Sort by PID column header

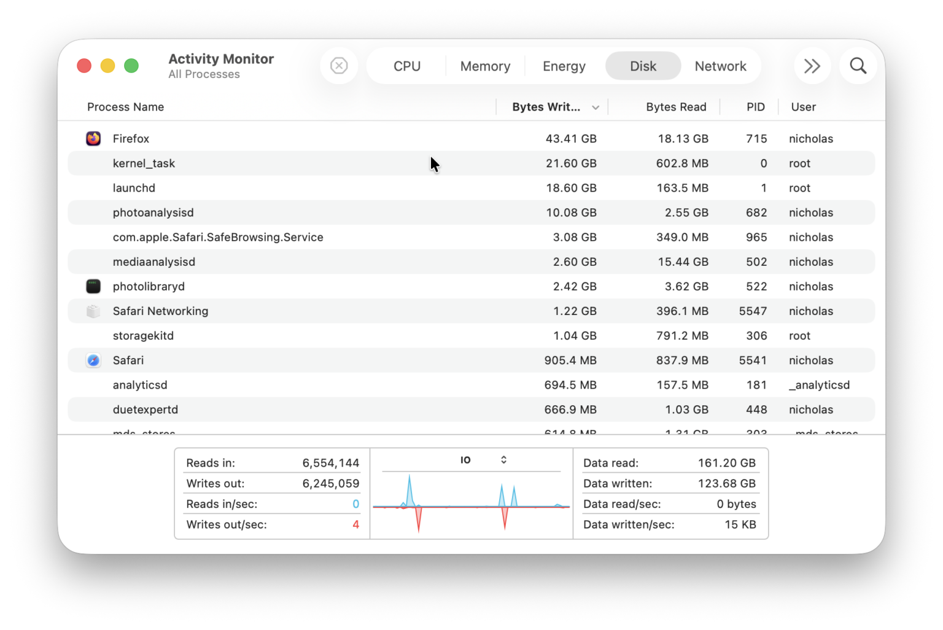tap(756, 107)
